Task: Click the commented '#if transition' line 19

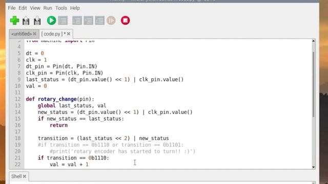Action: click(x=111, y=145)
